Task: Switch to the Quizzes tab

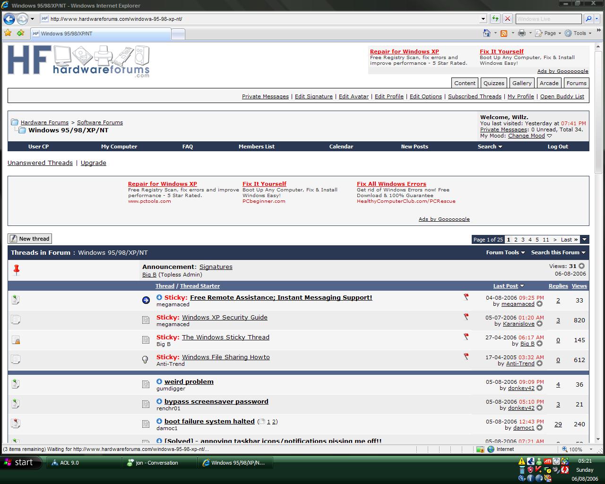Action: click(x=494, y=83)
